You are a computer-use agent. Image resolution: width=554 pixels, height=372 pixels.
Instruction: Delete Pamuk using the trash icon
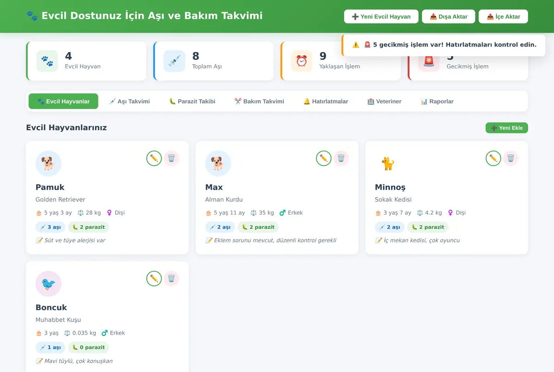(x=171, y=158)
